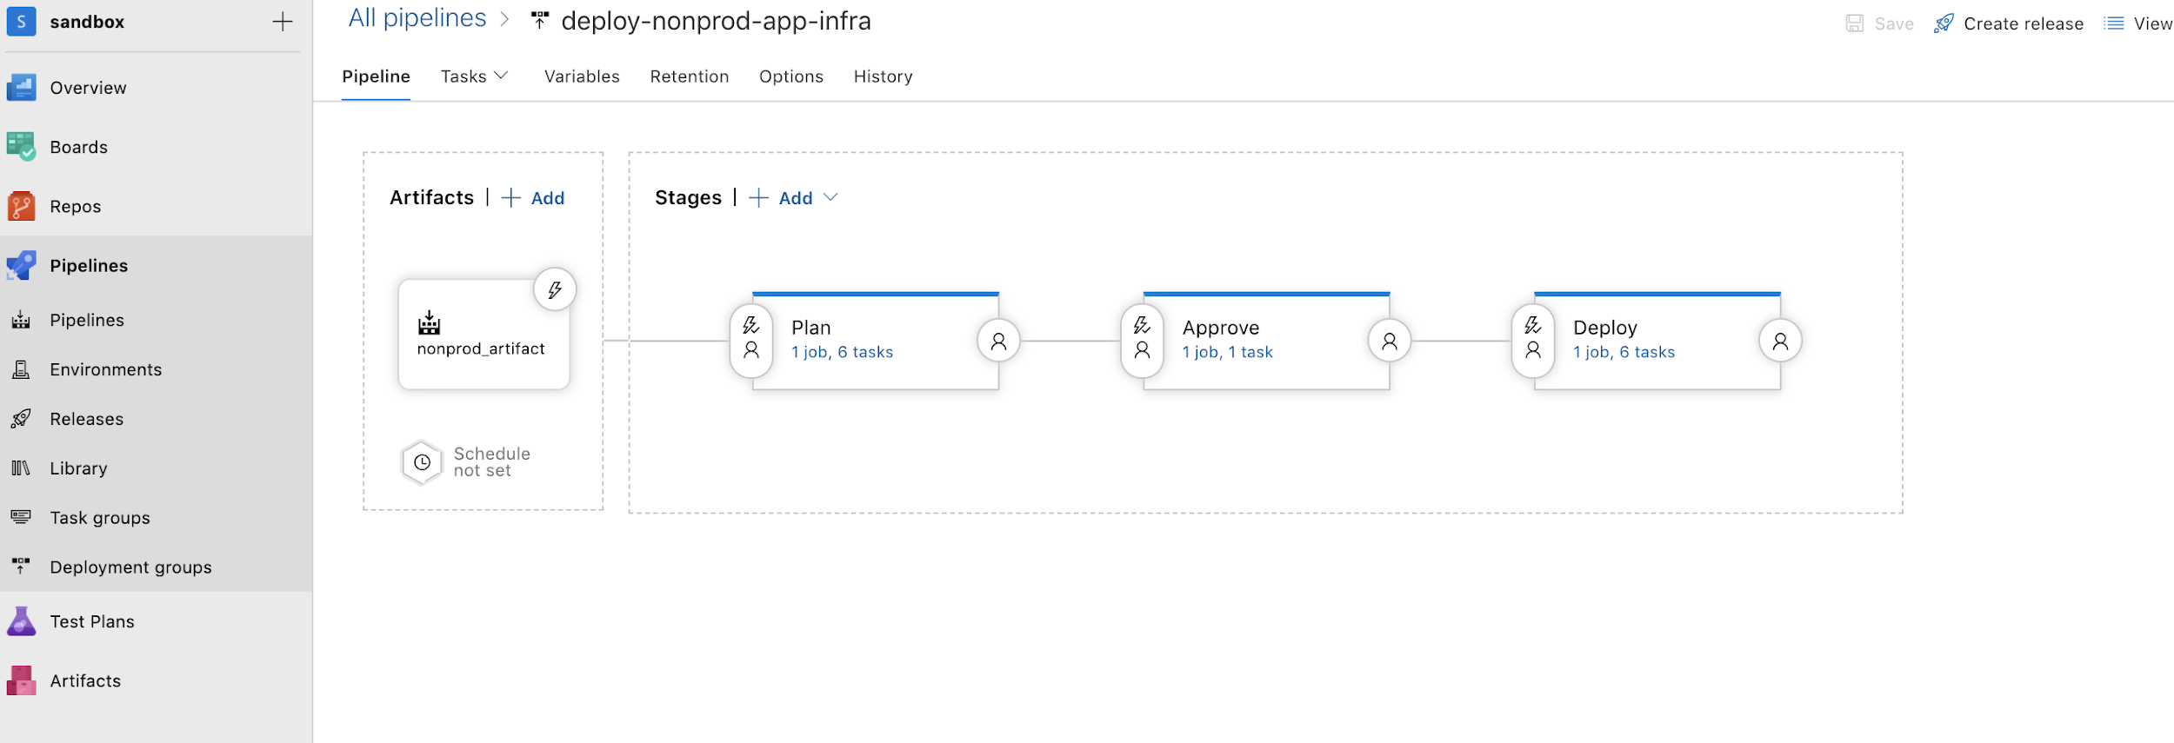Open the release schedule clock icon
Image resolution: width=2174 pixels, height=743 pixels.
(x=423, y=462)
